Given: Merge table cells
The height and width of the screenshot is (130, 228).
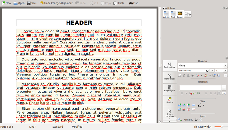Looking at the screenshot, I should tap(193, 105).
